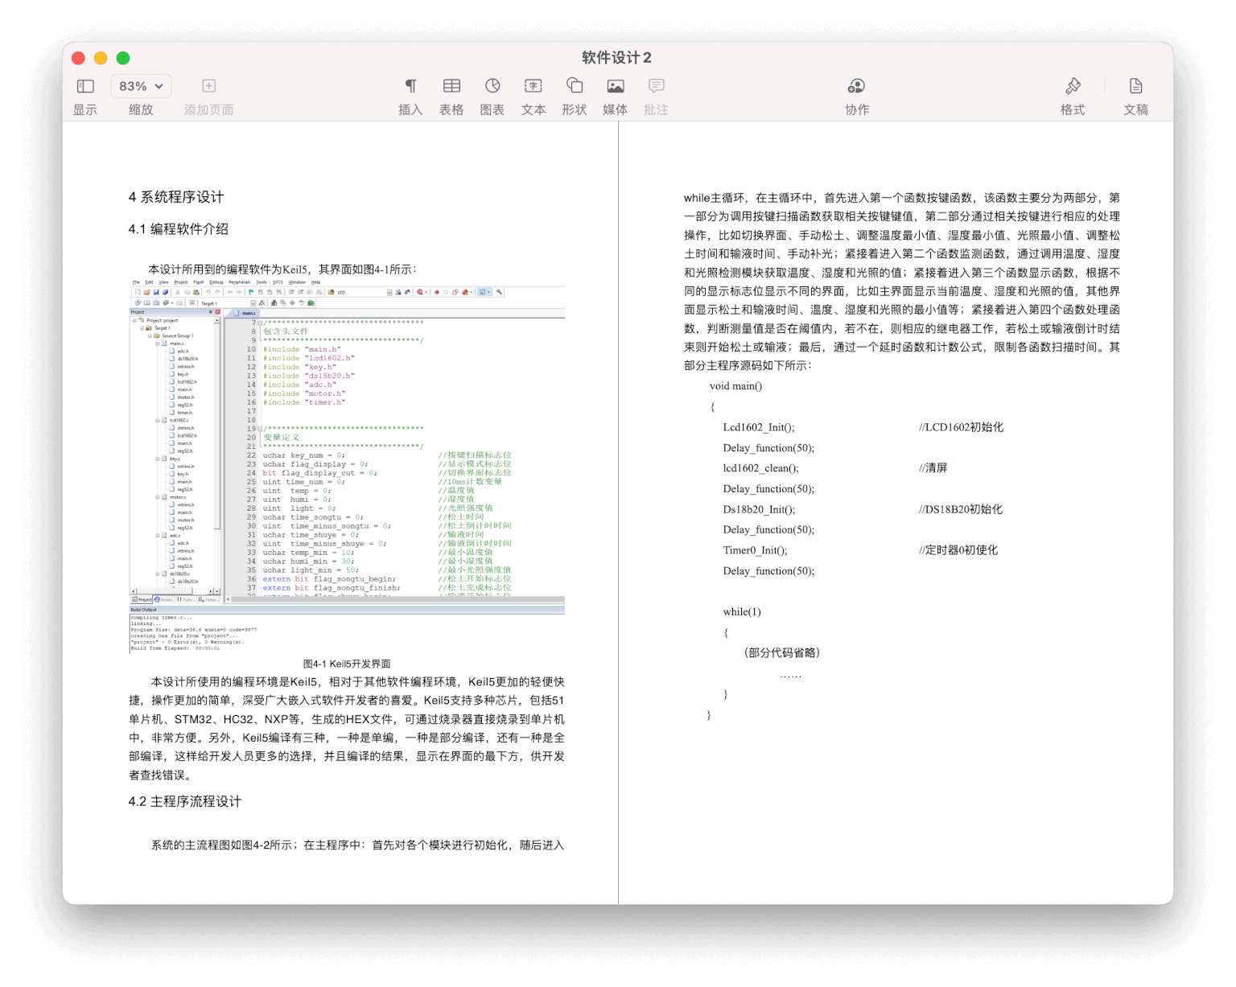
Task: Toggle the 格式 format sidebar
Action: tap(1073, 86)
